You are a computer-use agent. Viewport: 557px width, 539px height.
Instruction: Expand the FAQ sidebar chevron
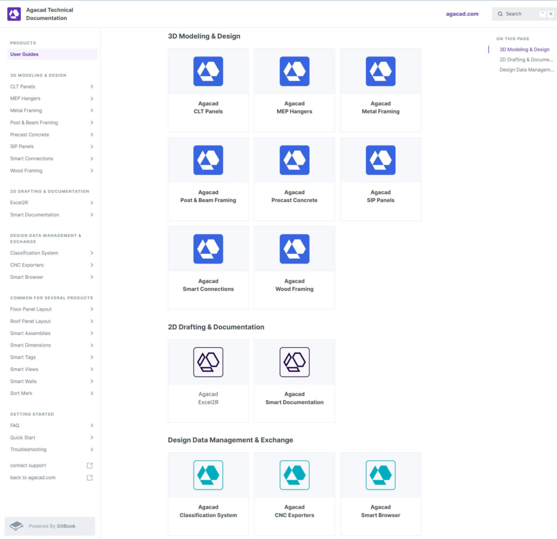click(x=91, y=425)
